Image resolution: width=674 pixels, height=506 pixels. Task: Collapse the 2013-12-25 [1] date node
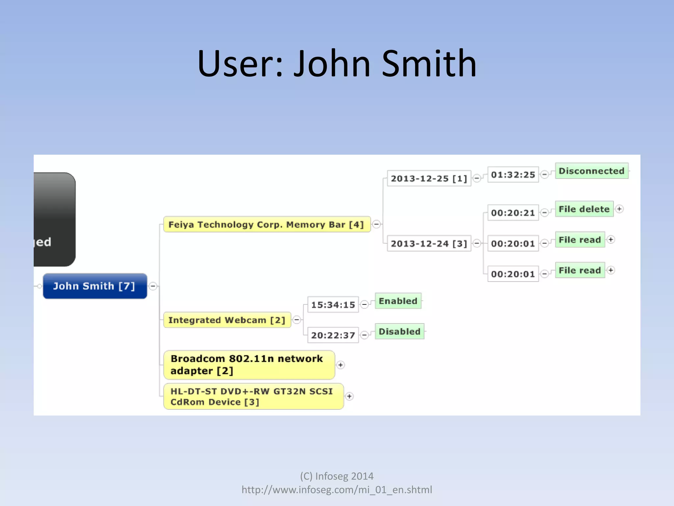477,178
